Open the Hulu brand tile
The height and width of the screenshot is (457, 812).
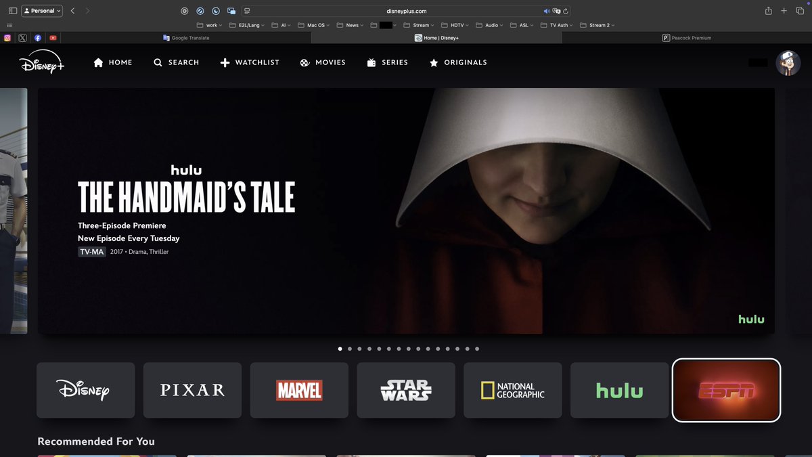pyautogui.click(x=620, y=390)
